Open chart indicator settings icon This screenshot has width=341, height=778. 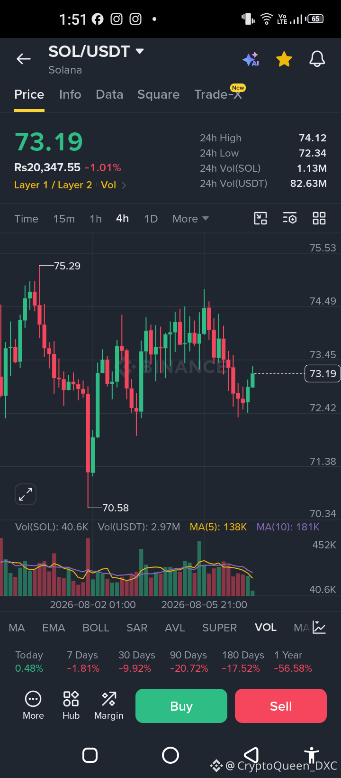click(290, 218)
